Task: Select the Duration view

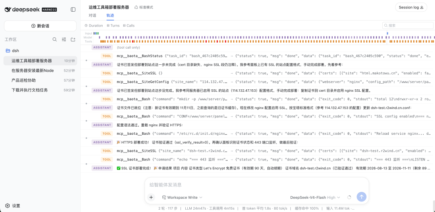Action: tap(94, 25)
